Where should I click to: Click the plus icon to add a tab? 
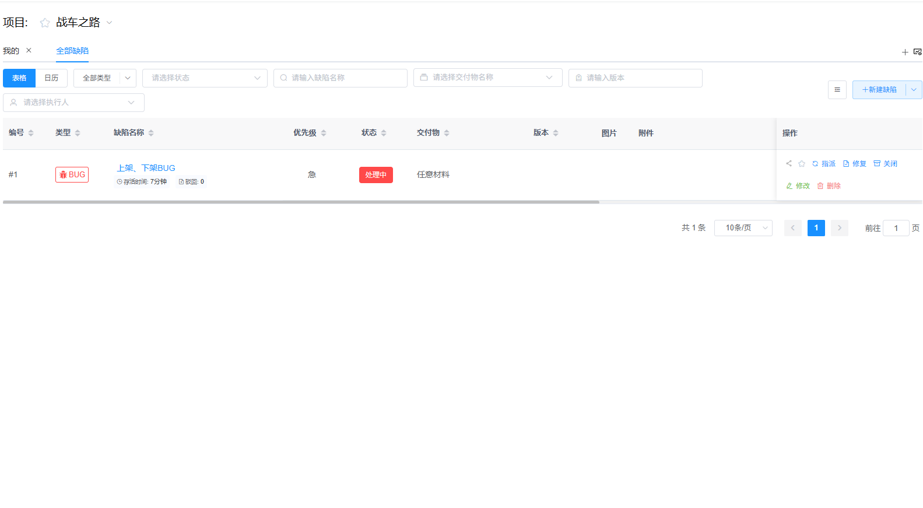905,52
